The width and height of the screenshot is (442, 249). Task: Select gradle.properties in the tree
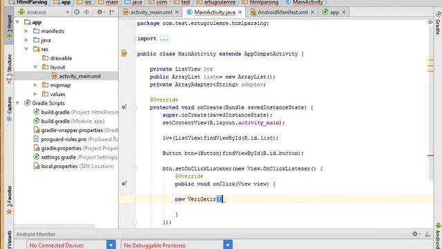[x=61, y=148]
